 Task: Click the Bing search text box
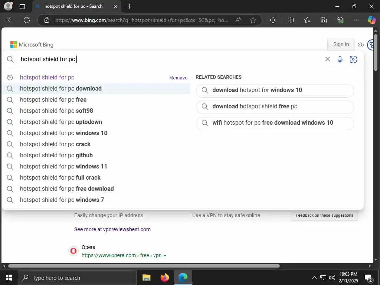(170, 59)
